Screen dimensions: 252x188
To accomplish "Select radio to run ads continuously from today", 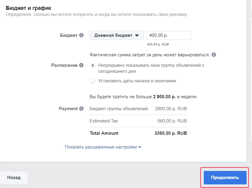I will [x=93, y=66].
